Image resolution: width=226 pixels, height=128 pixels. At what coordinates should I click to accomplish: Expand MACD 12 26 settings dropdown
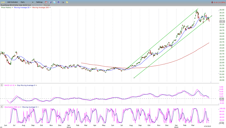tap(16, 85)
